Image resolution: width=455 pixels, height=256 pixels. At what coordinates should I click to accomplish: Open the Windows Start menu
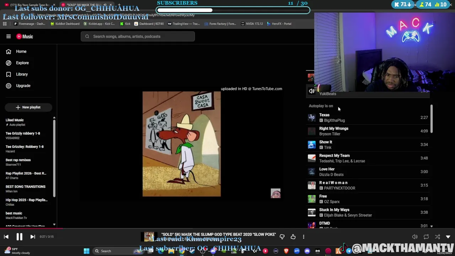point(86,251)
